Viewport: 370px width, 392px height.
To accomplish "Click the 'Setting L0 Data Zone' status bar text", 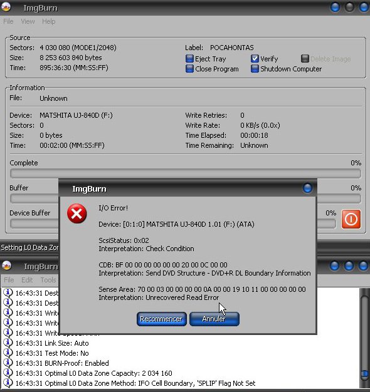I will tap(29, 247).
